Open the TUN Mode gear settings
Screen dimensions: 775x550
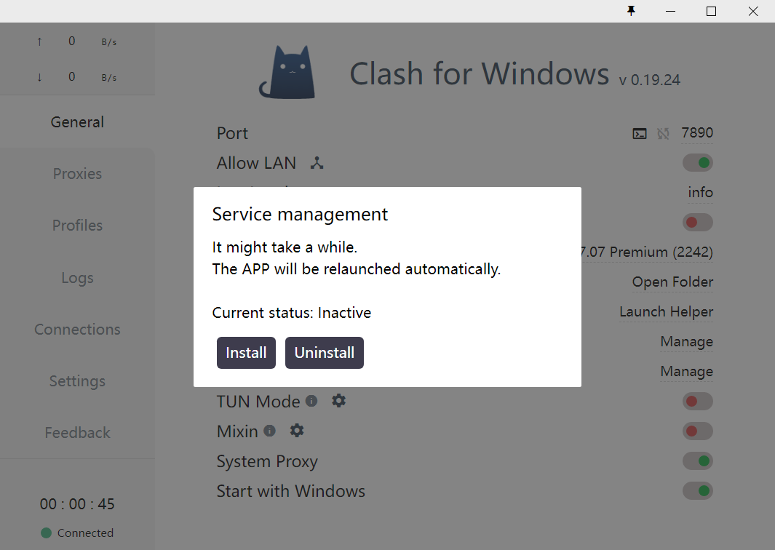(338, 401)
